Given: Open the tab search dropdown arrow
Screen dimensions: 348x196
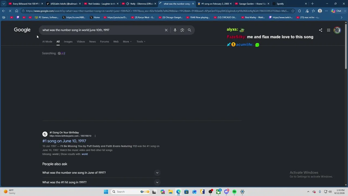Looking at the screenshot, I should coord(4,4).
